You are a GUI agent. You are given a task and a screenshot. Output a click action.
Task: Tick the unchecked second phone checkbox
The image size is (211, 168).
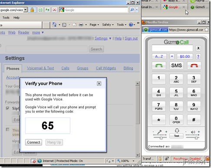tap(7, 130)
